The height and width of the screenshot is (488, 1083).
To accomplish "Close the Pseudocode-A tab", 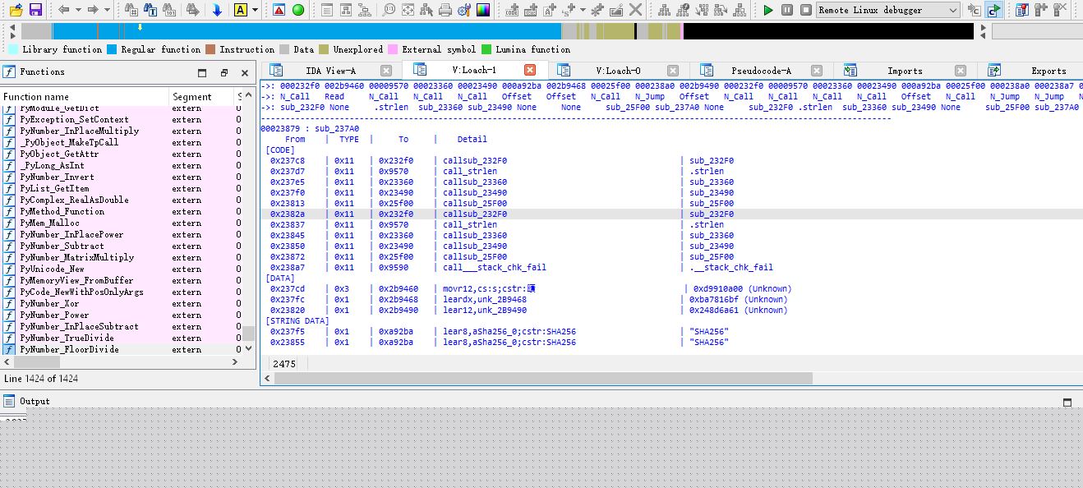I will pyautogui.click(x=817, y=71).
